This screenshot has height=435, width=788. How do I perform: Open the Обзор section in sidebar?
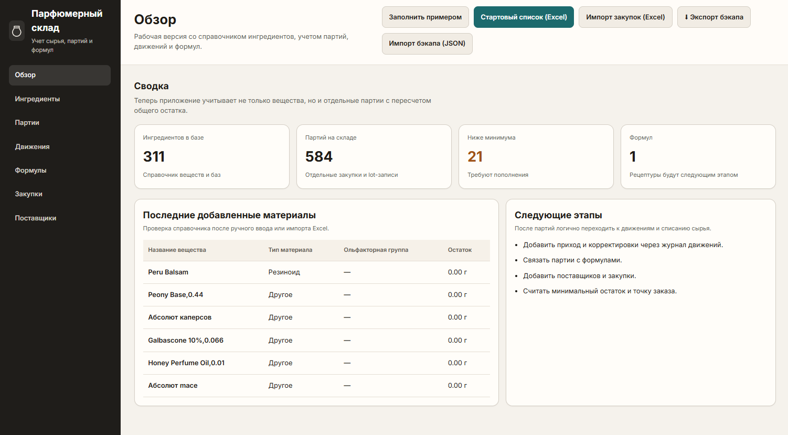[x=59, y=75]
